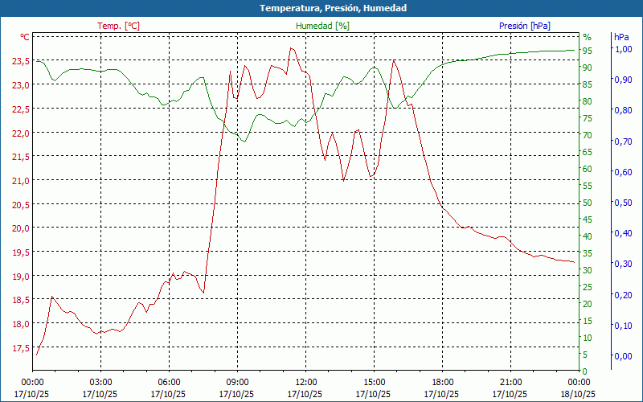643x402 pixels.
Task: Select the blue 'Presión [hPa]' legend label
Action: point(524,26)
